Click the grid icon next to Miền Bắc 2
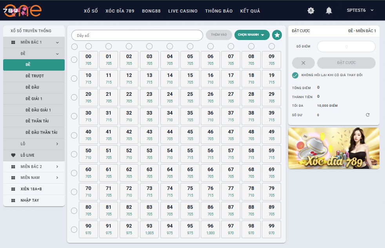 [x=13, y=167]
